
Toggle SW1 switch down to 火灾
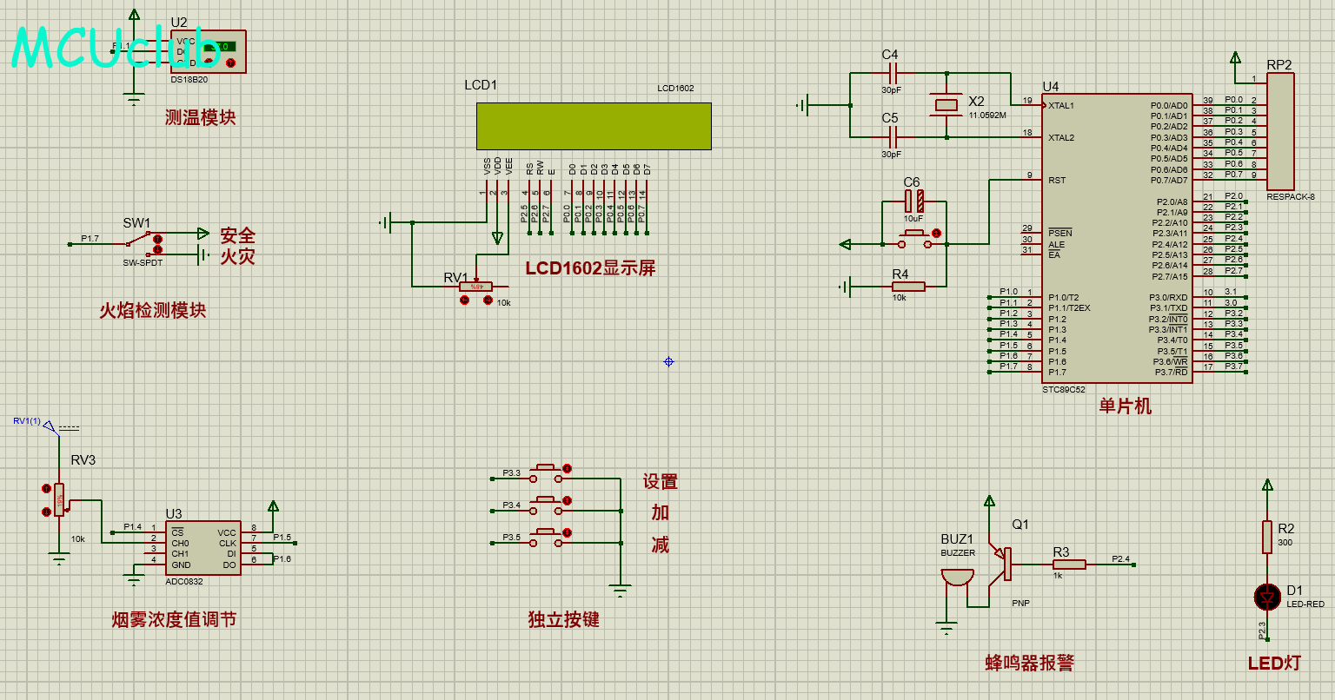157,250
